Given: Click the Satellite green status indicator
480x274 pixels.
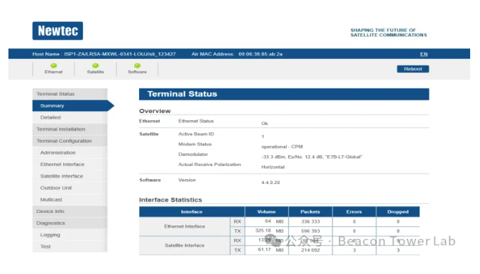Looking at the screenshot, I should point(96,65).
